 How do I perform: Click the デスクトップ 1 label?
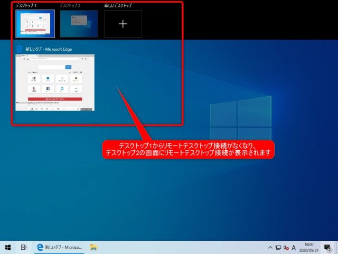point(26,6)
